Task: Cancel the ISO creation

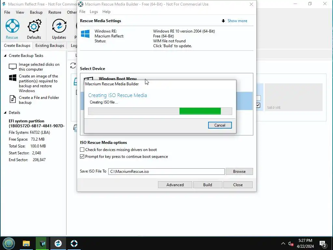Action: point(220,125)
